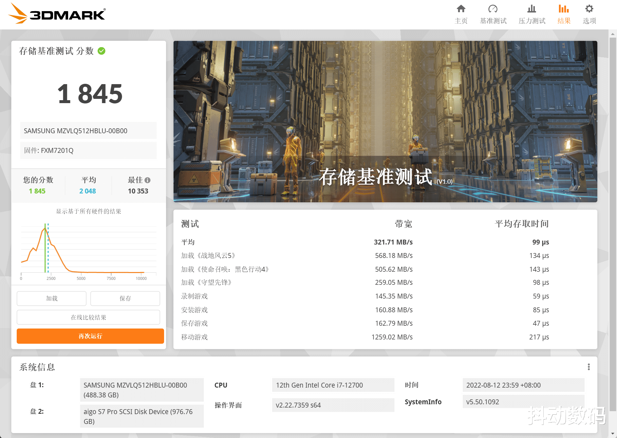Click the CPU value 12th Gen Intel Core i7-12700
617x438 pixels.
[x=333, y=385]
